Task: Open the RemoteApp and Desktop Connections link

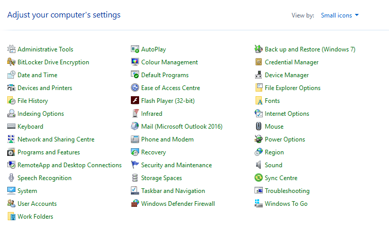Action: tap(70, 165)
